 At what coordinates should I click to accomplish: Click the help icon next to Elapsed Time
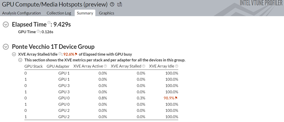(49, 23)
